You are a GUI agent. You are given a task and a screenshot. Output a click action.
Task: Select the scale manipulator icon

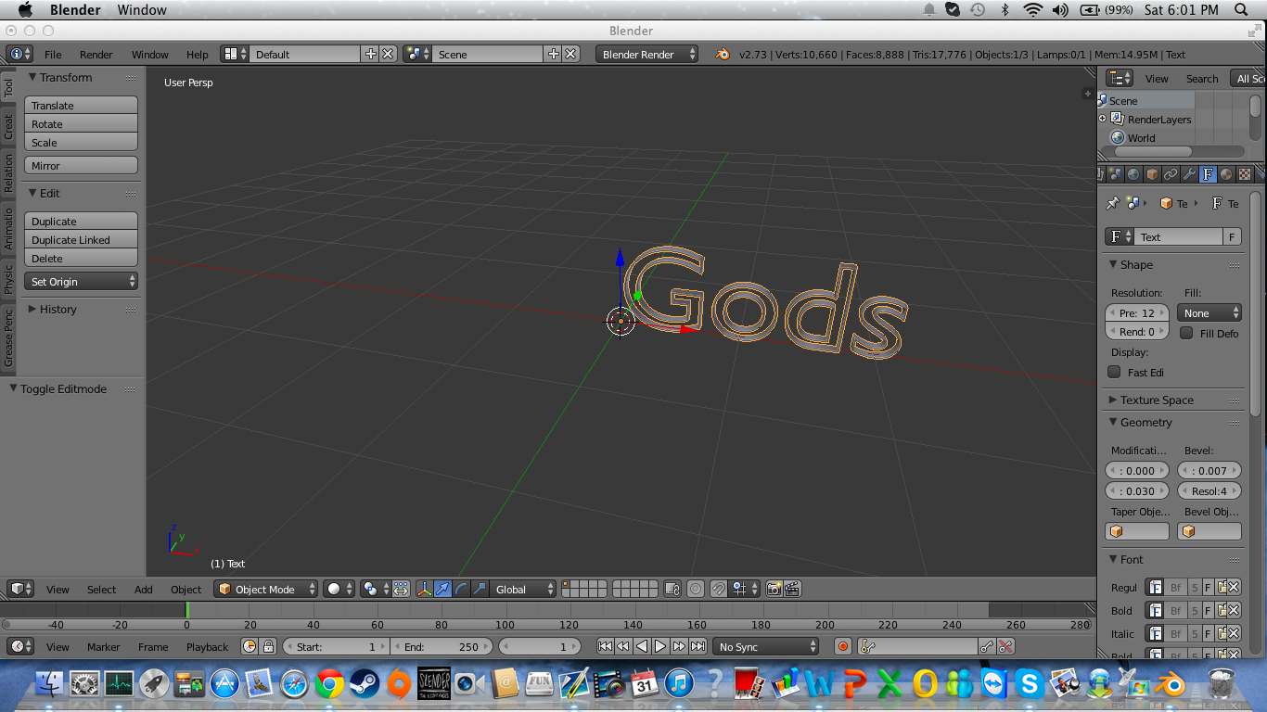click(480, 589)
